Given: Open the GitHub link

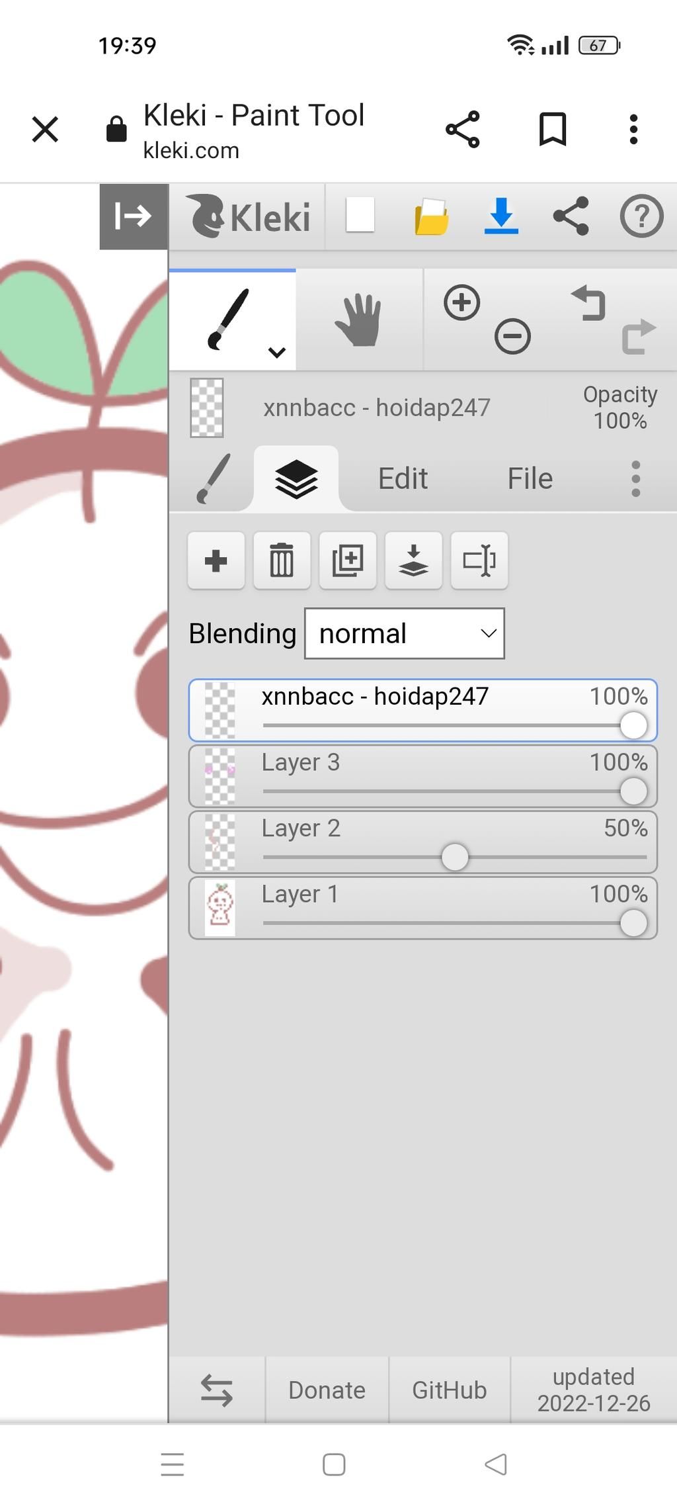Looking at the screenshot, I should click(x=450, y=1390).
